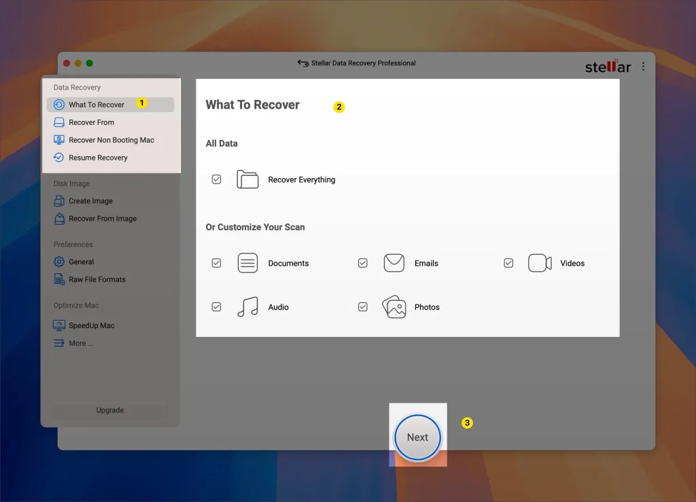
Task: Open Recover From Image
Action: coord(60,218)
